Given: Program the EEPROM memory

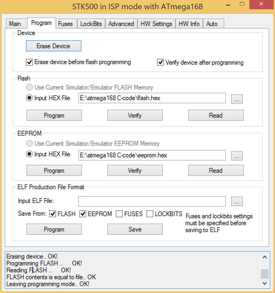Looking at the screenshot, I should click(x=54, y=170).
